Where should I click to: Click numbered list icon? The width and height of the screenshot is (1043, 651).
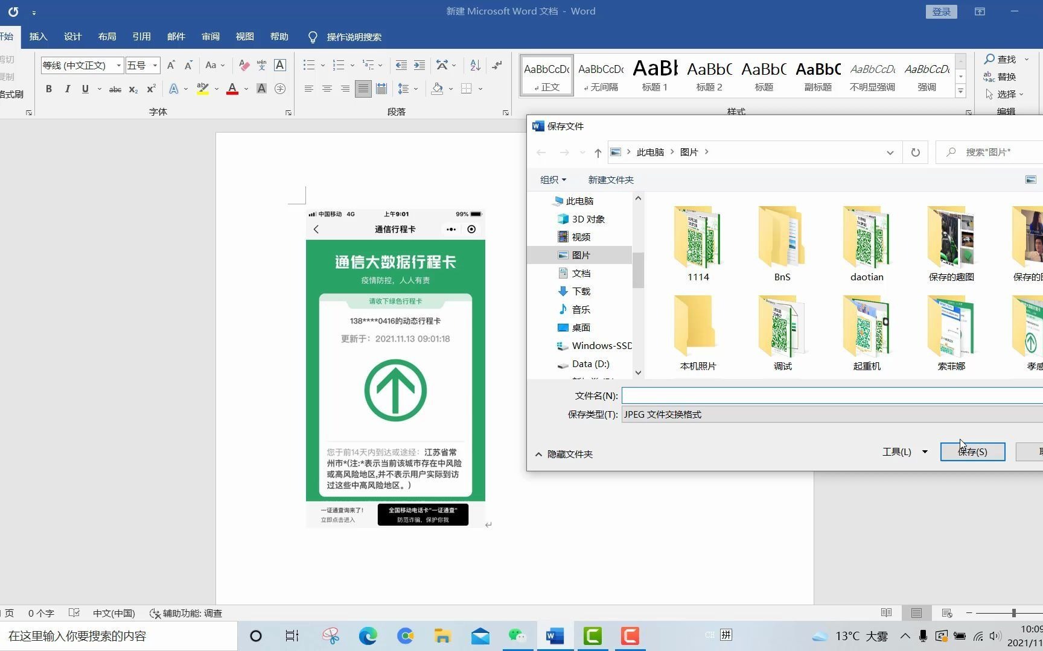[339, 65]
